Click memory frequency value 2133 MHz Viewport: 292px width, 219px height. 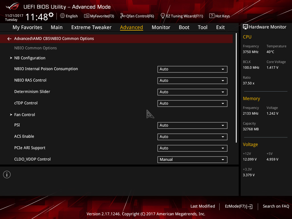coord(250,113)
